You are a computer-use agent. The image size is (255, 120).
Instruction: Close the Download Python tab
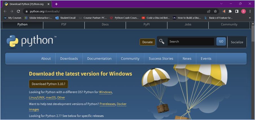click(x=48, y=4)
